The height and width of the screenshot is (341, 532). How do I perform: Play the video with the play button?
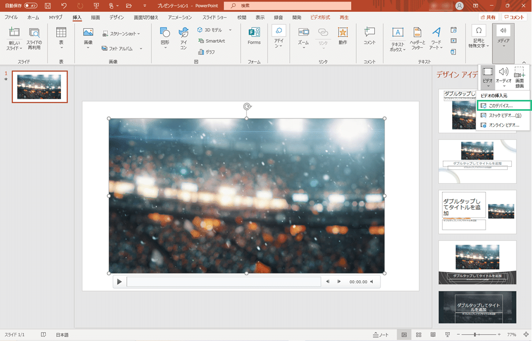pyautogui.click(x=119, y=282)
